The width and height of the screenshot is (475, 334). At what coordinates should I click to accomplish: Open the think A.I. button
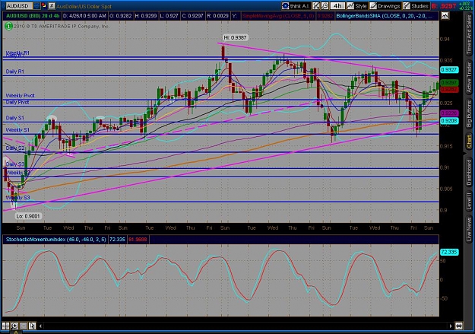(296, 6)
